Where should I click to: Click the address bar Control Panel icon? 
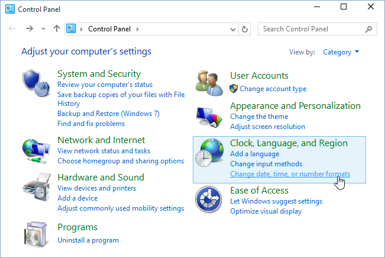71,29
